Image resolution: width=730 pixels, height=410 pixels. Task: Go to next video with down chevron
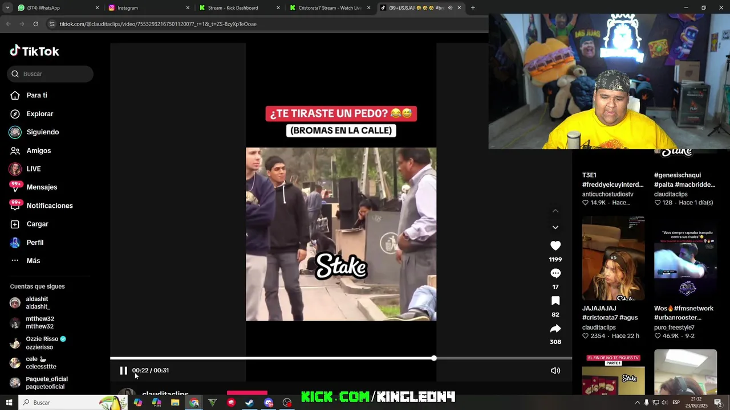555,227
